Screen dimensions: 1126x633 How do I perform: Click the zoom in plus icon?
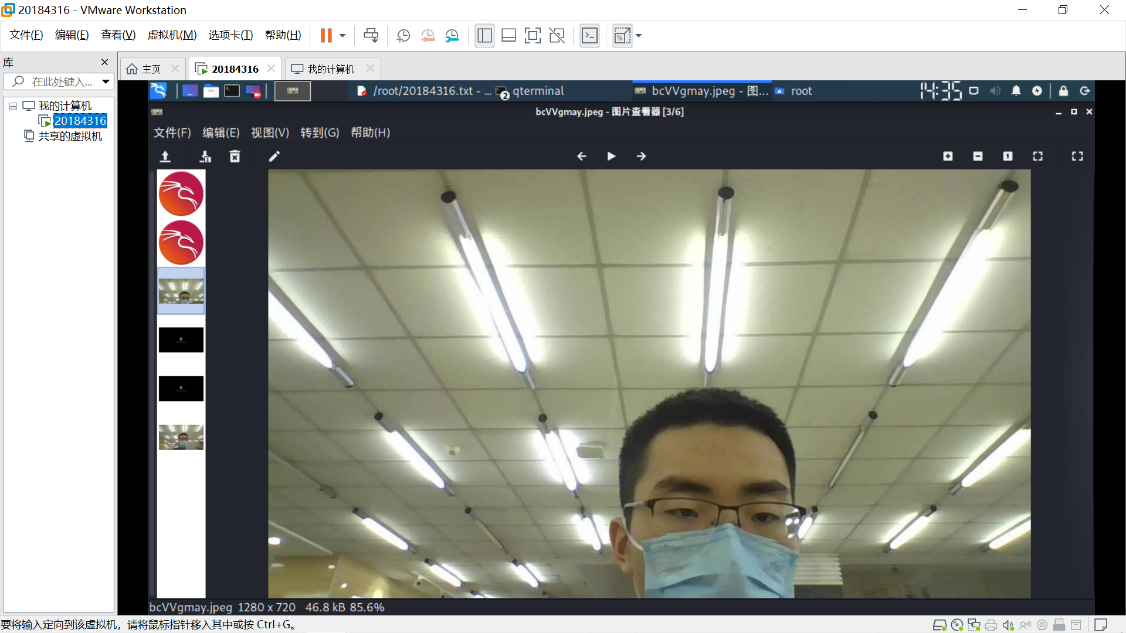(x=948, y=156)
